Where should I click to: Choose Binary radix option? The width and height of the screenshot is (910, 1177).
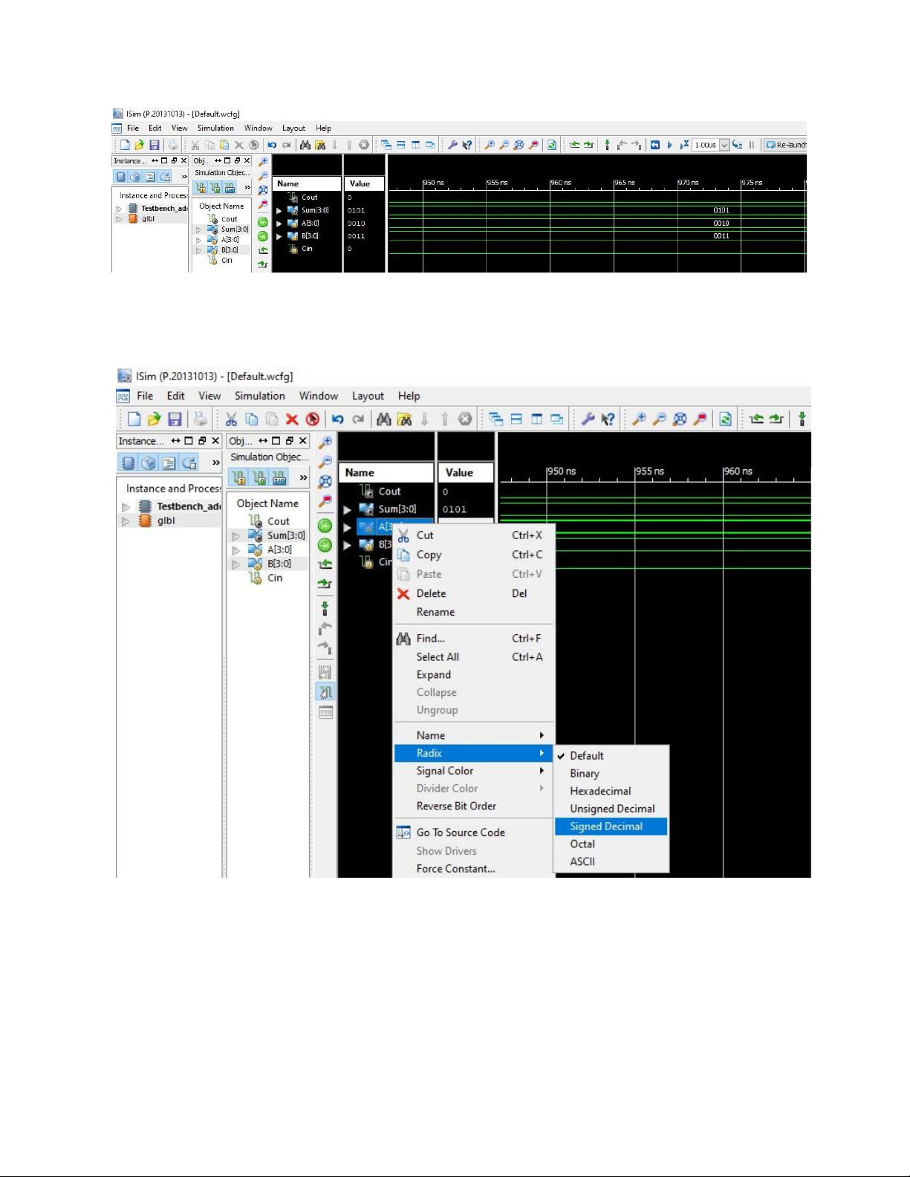click(x=612, y=773)
